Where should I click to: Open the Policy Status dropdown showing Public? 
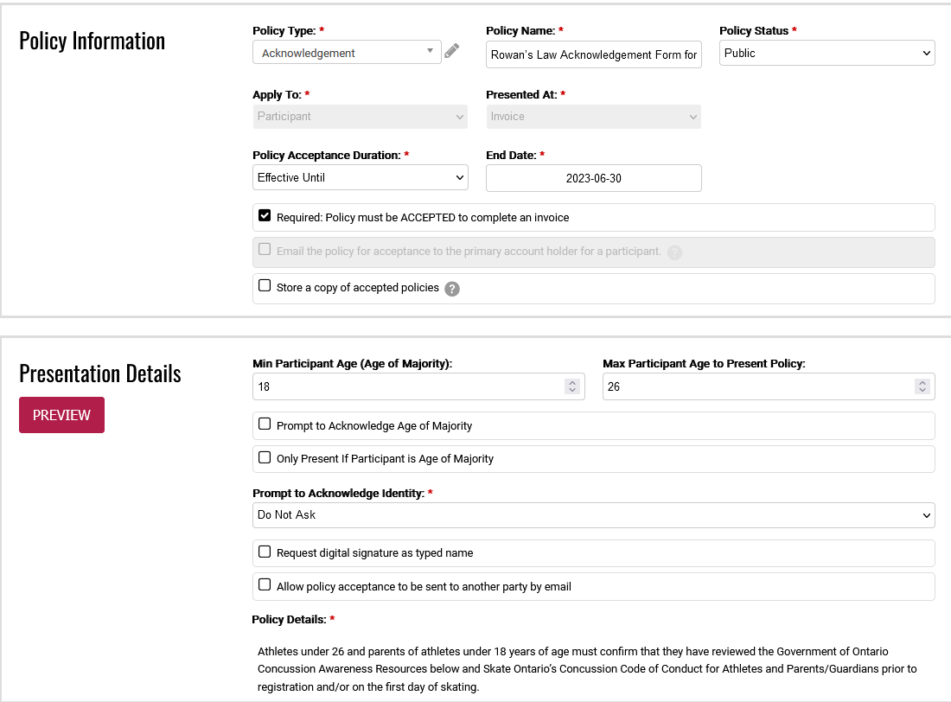[827, 53]
